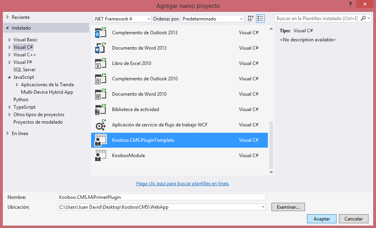Select the Visual C# category label
This screenshot has width=376, height=228.
pos(23,47)
